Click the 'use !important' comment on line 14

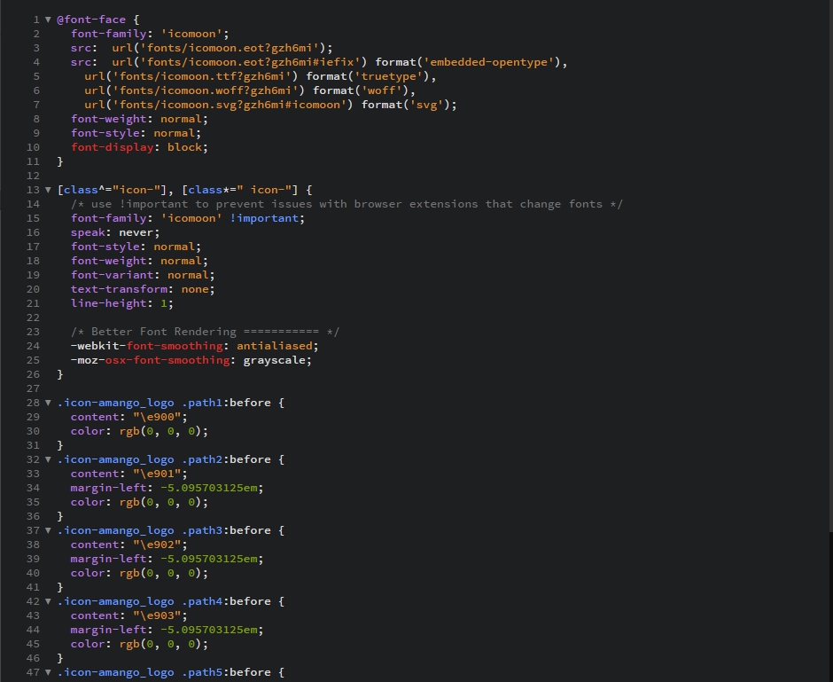click(346, 204)
